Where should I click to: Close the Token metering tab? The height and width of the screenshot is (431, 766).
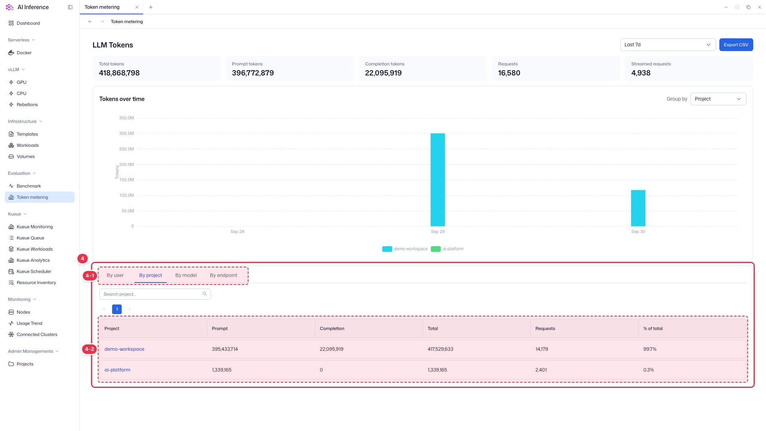[137, 7]
